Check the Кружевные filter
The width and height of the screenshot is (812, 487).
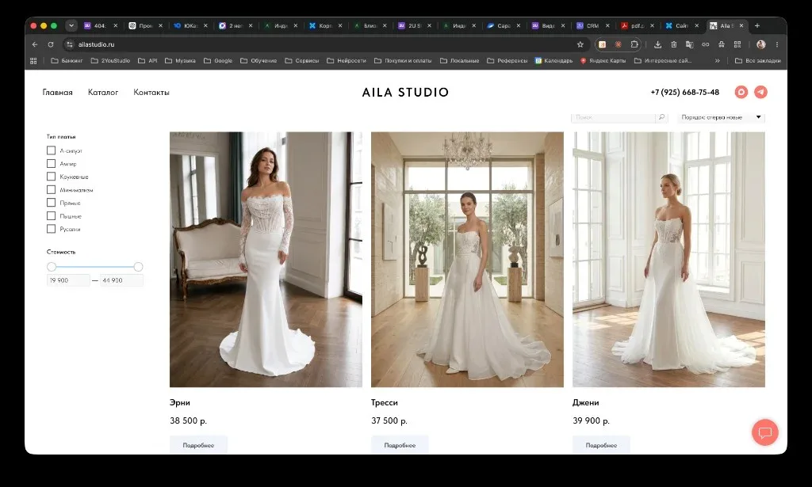(x=51, y=177)
